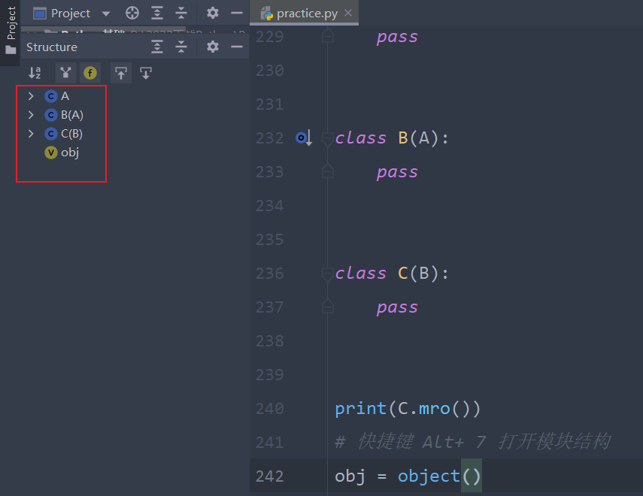Click 'pass' on line 237
The image size is (643, 496).
pyautogui.click(x=397, y=307)
